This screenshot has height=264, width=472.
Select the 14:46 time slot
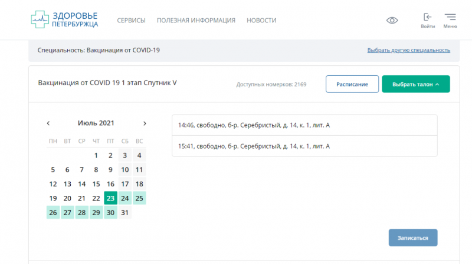click(304, 125)
